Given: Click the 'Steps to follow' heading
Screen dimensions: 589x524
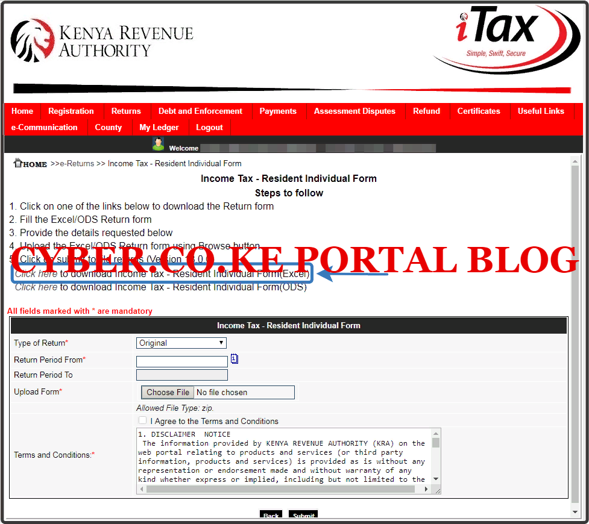Looking at the screenshot, I should pyautogui.click(x=289, y=193).
